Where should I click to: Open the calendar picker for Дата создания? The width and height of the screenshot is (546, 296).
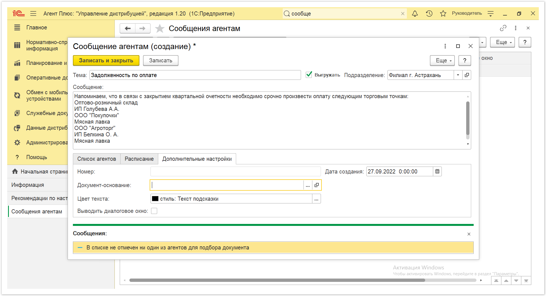click(437, 171)
